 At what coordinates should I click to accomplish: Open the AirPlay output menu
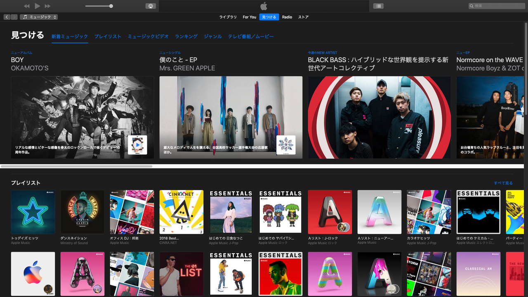(151, 6)
